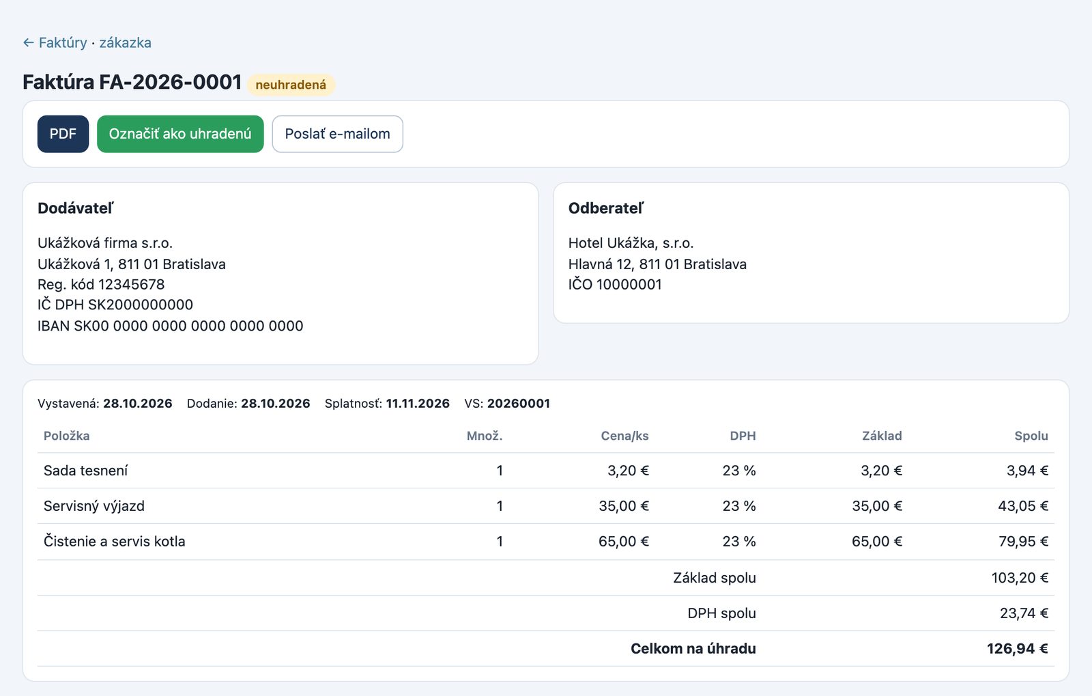1092x696 pixels.
Task: Click the Celkom na úhradu label
Action: click(x=693, y=649)
